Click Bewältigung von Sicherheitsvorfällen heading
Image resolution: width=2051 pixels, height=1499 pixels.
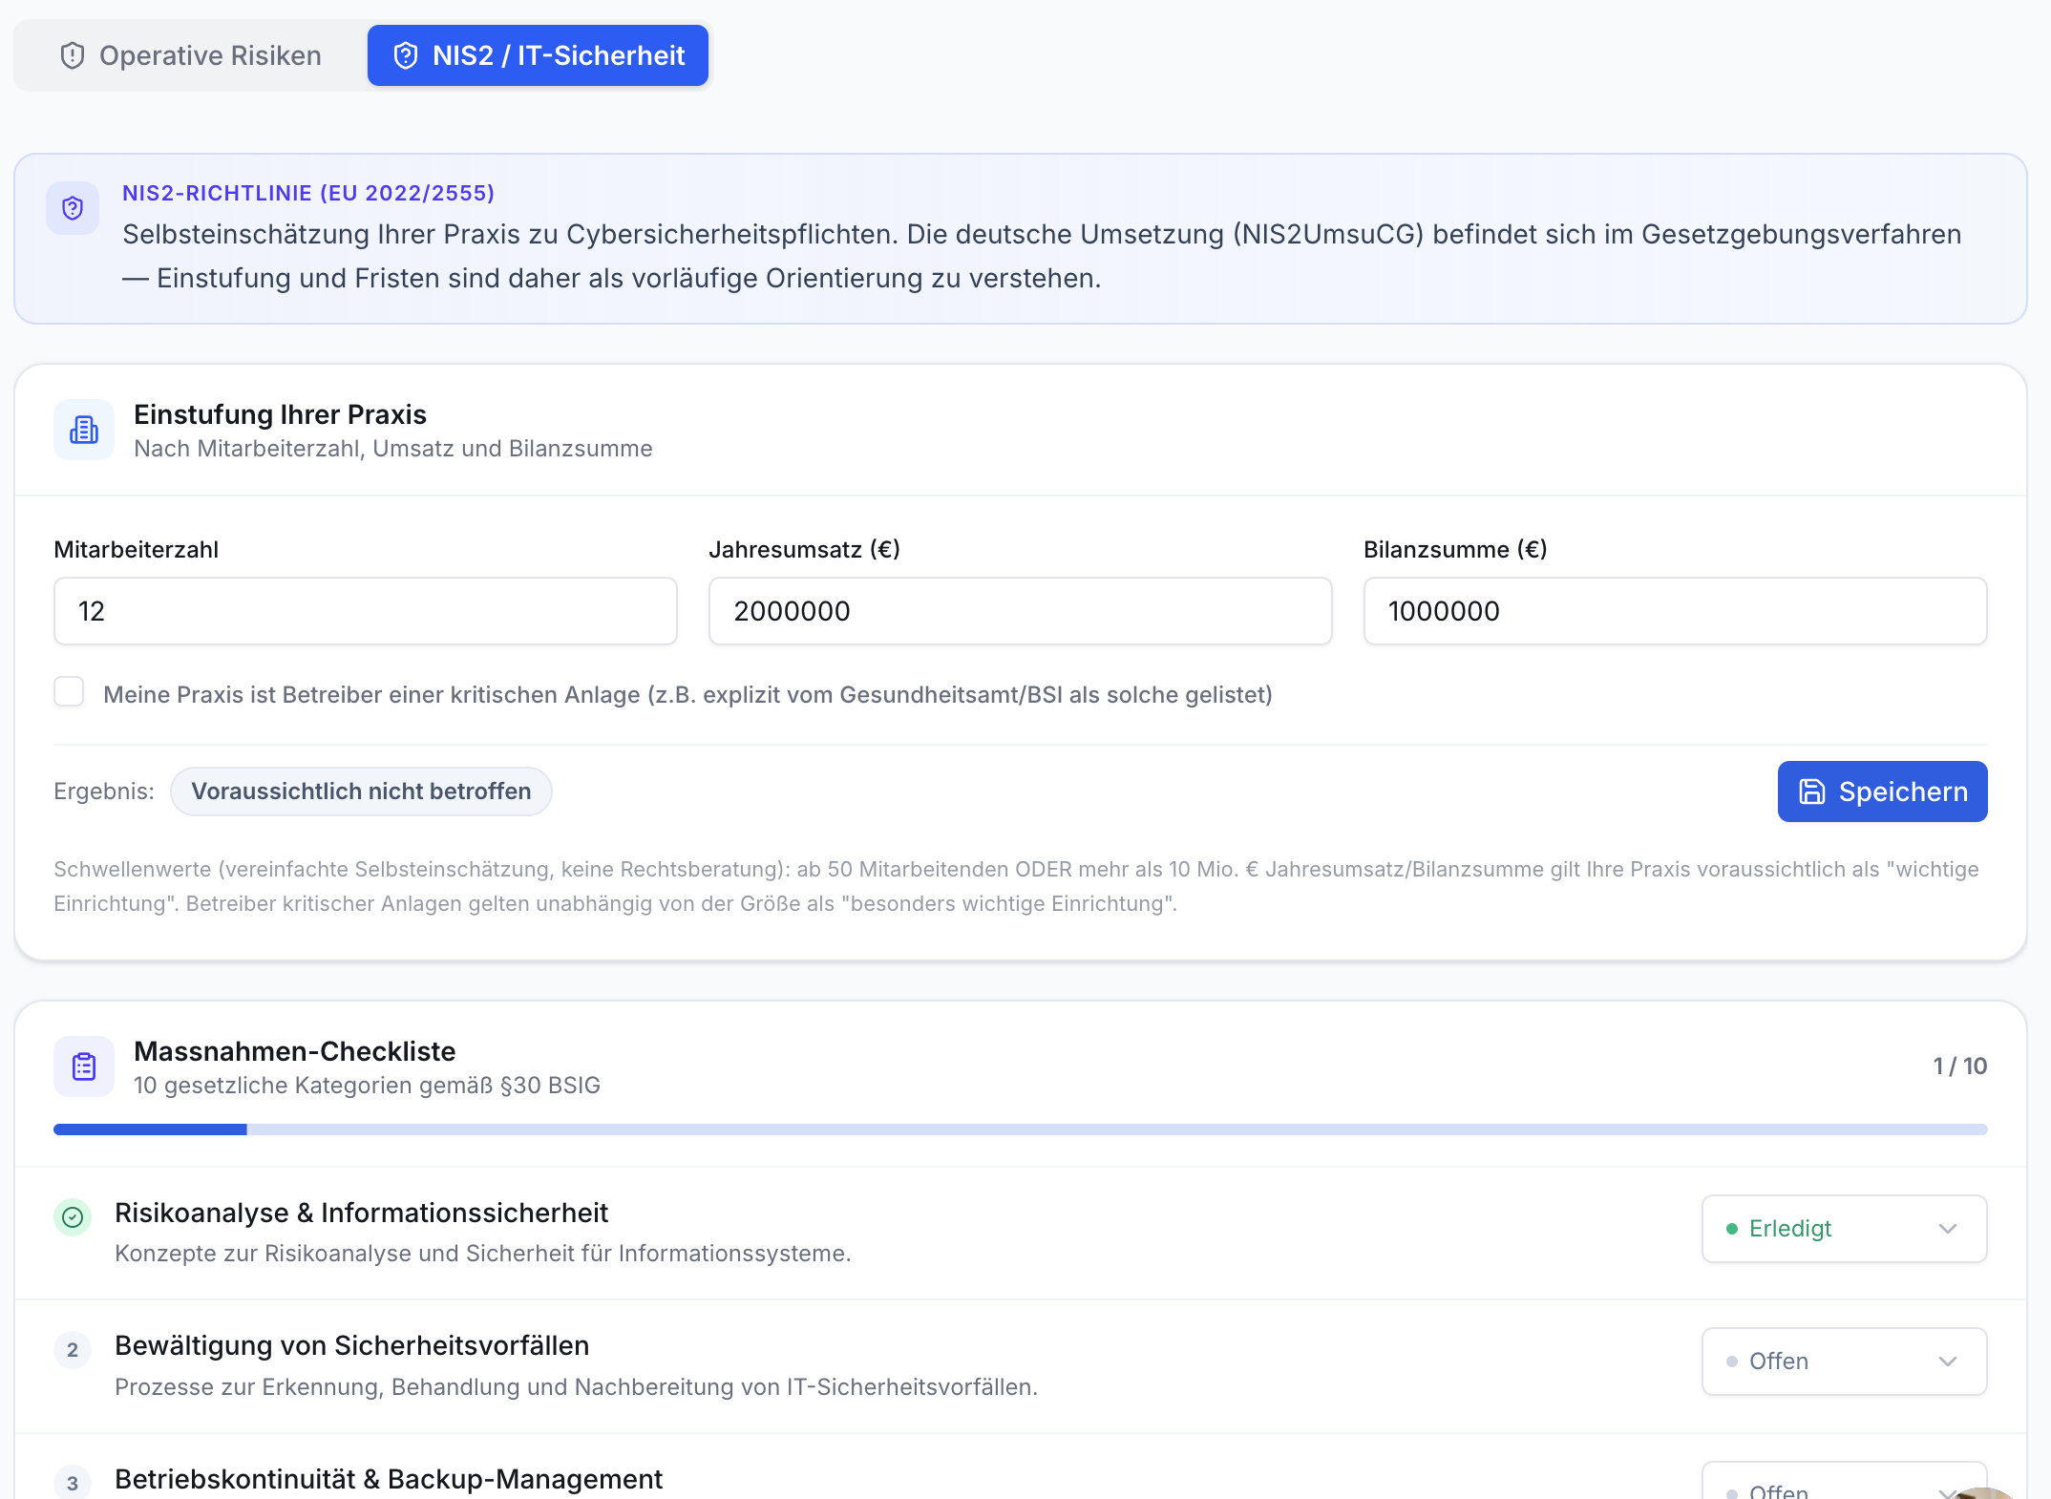click(x=351, y=1345)
